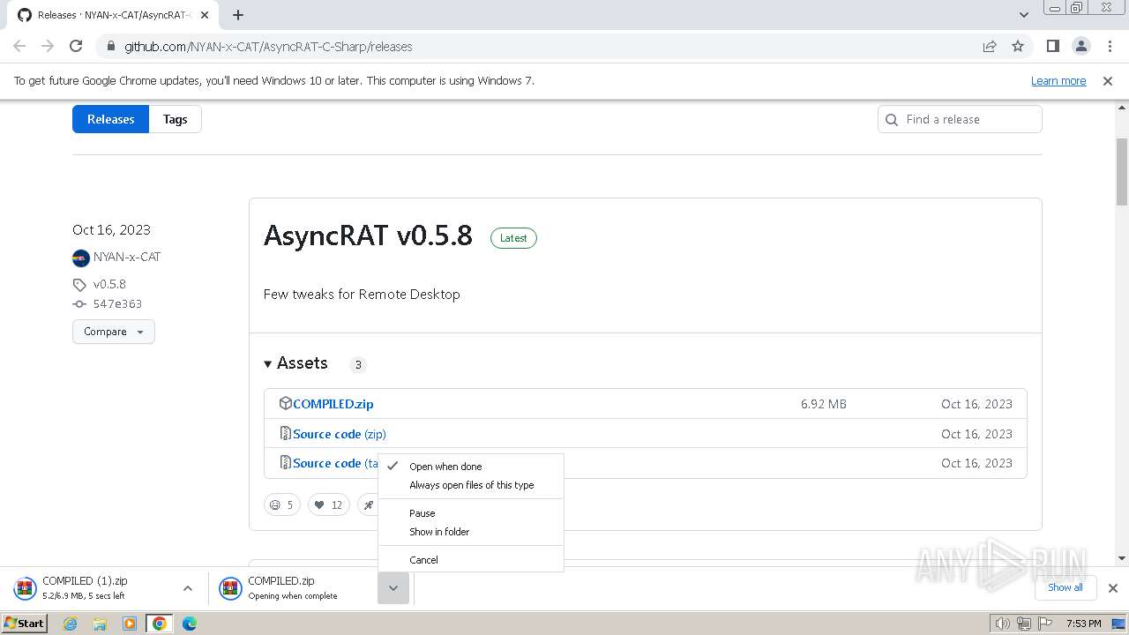Click the site lock icon
1129x635 pixels.
click(109, 47)
